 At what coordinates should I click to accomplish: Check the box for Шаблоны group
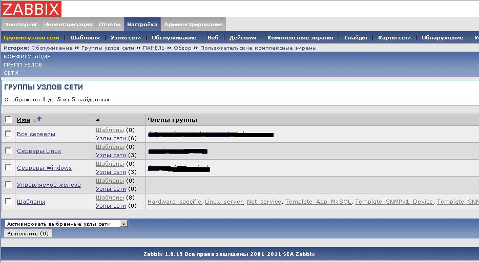point(8,201)
